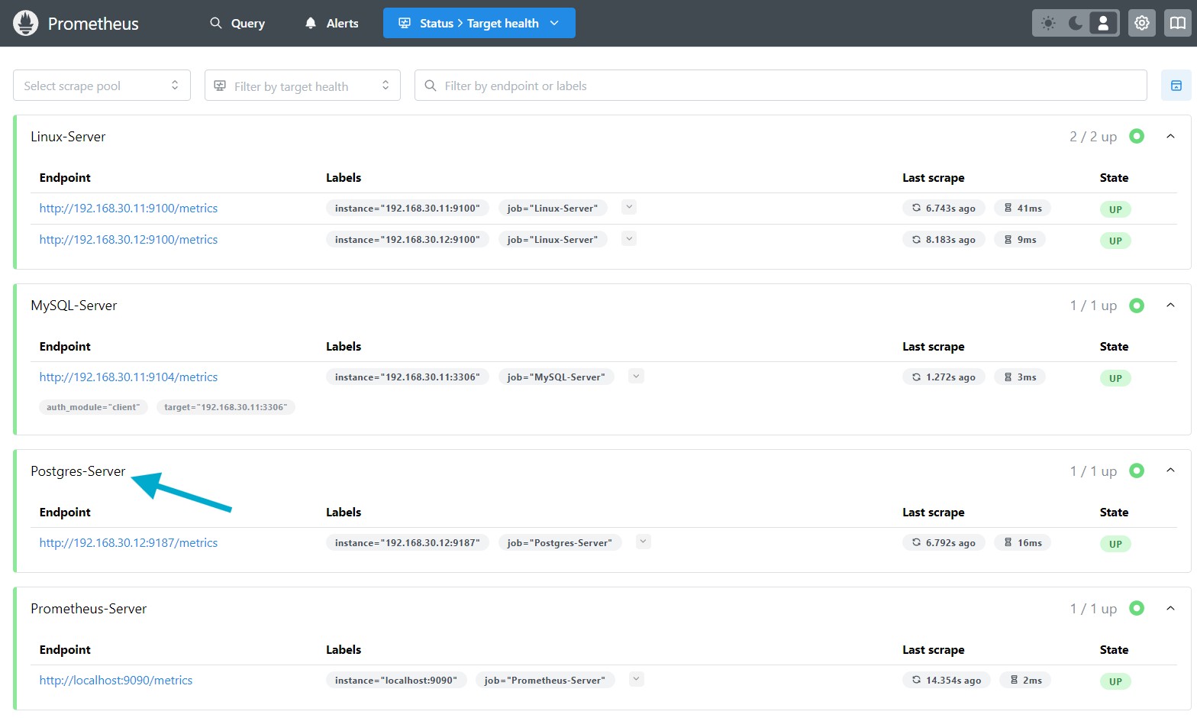Click the collapse-all pools icon button
Screen dimensions: 1197x718
1176,86
